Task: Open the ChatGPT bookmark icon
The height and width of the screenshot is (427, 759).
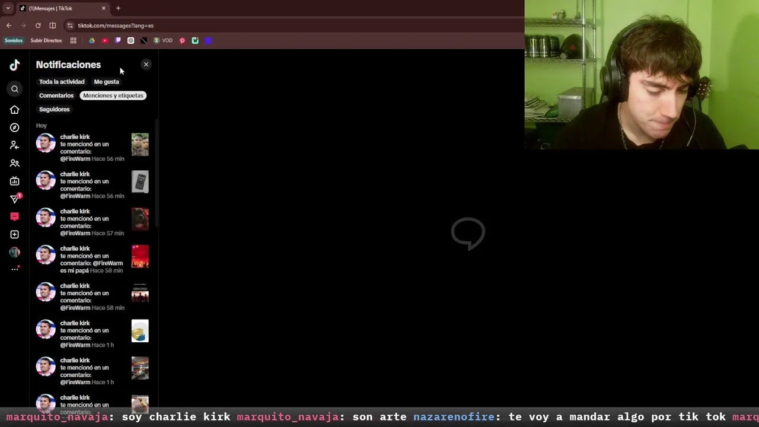Action: [x=131, y=40]
